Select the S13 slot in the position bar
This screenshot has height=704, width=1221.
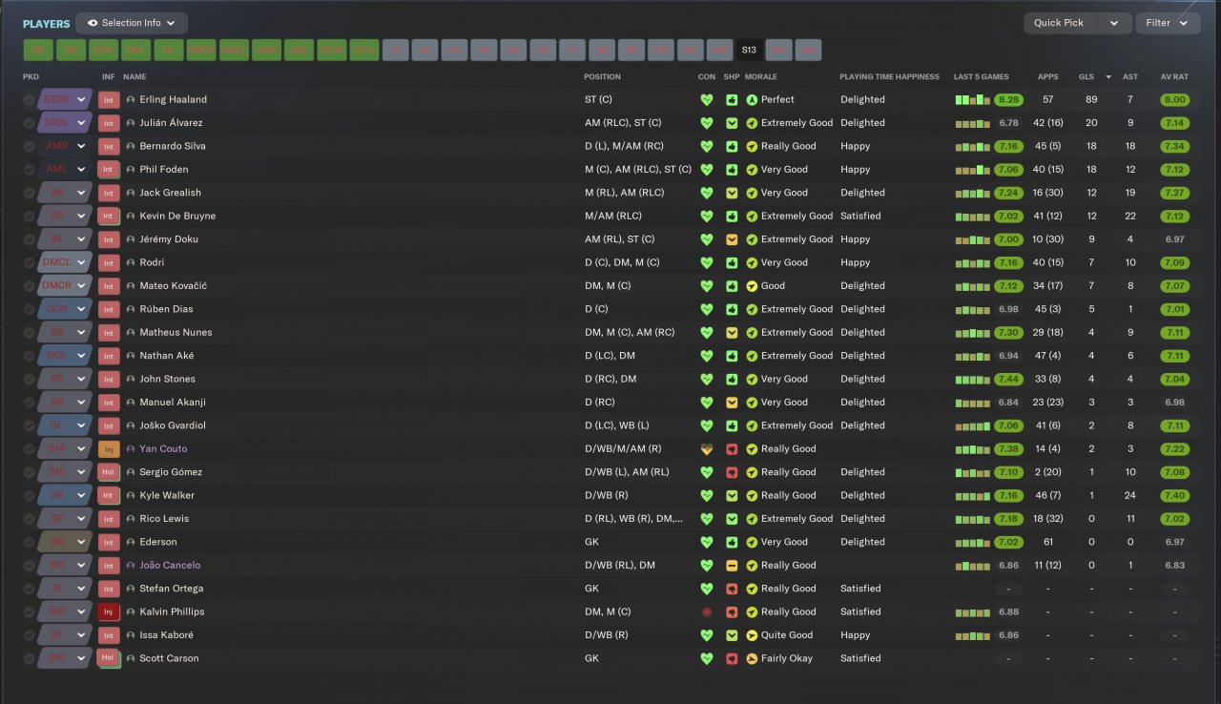point(749,50)
